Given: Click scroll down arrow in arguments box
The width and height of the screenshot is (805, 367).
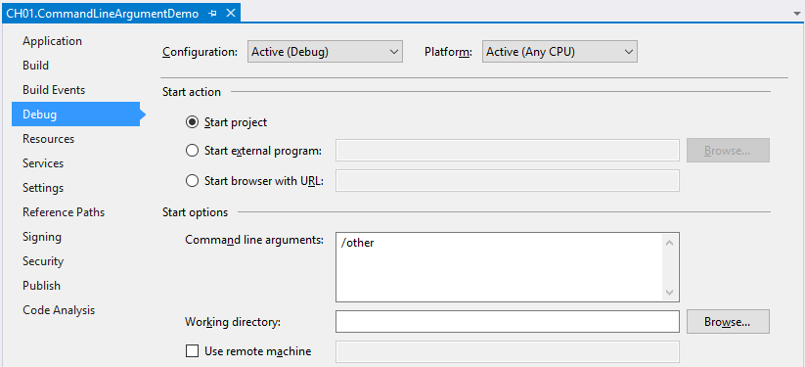Looking at the screenshot, I should coord(669,292).
